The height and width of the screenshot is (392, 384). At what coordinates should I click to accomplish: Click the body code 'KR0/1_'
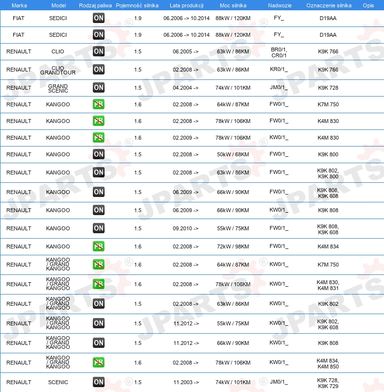pos(279,69)
